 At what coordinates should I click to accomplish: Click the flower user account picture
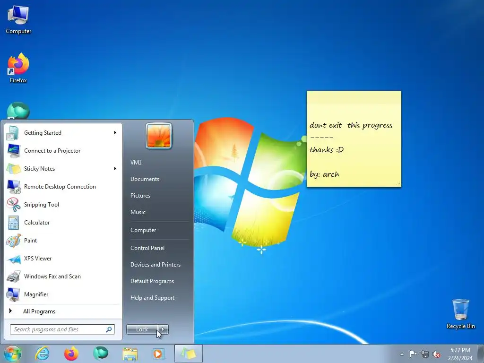tap(159, 136)
